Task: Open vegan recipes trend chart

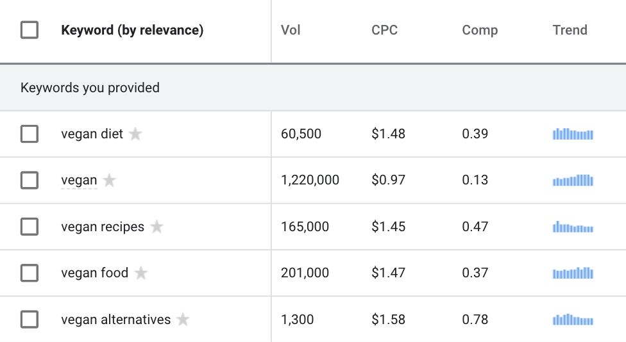Action: pos(573,227)
